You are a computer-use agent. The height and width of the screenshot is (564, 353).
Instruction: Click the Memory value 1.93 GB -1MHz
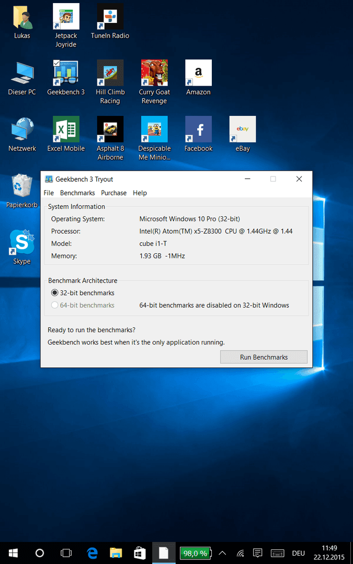[x=162, y=256]
